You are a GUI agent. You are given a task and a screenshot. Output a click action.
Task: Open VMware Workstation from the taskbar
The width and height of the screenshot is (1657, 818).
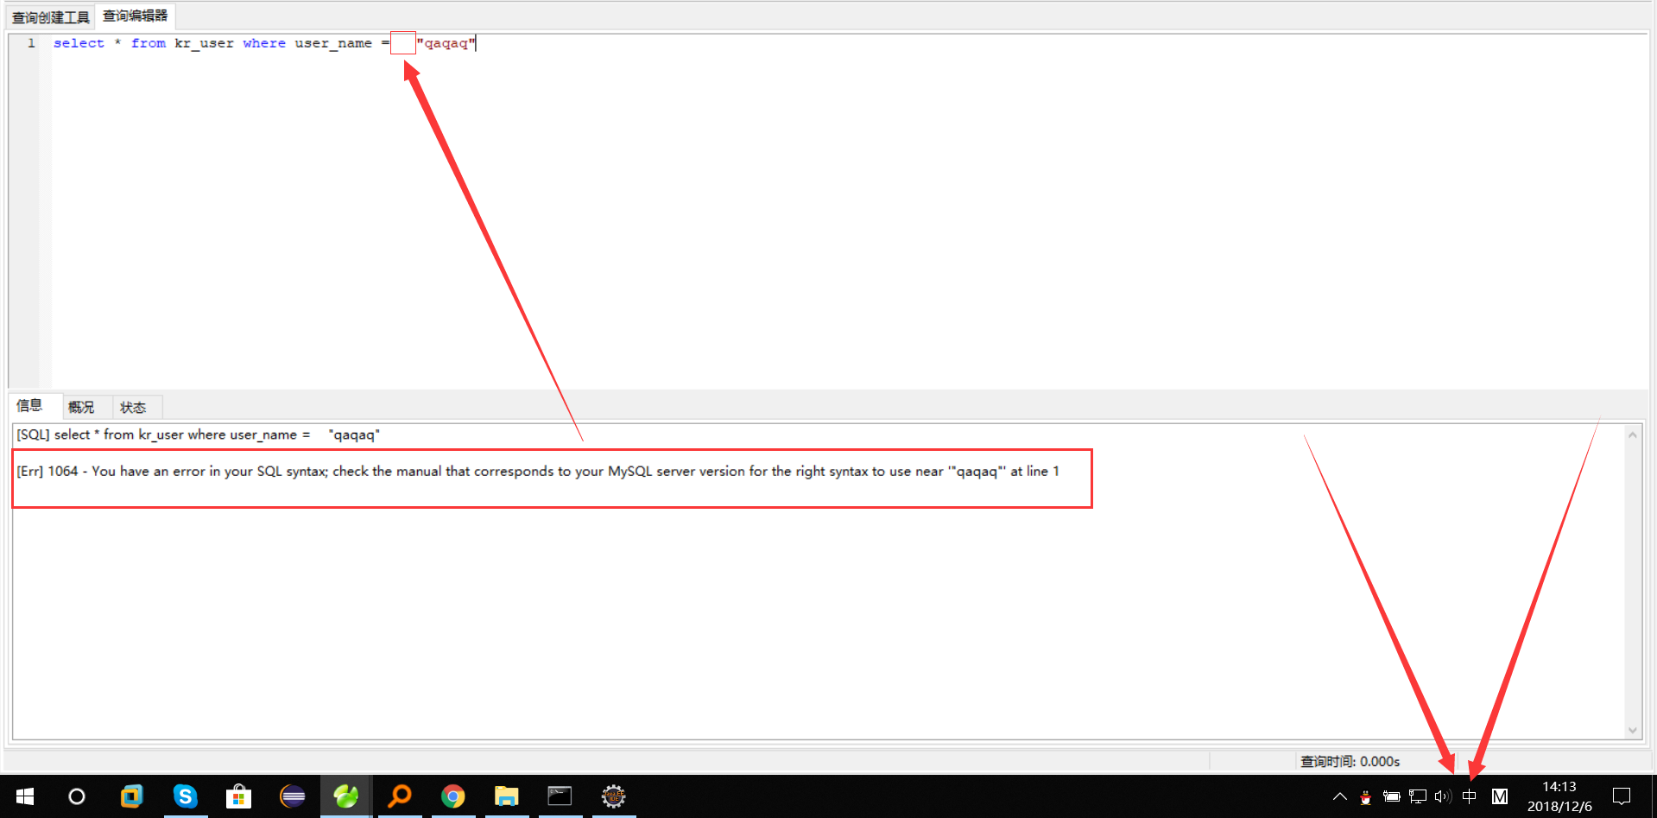coord(131,796)
